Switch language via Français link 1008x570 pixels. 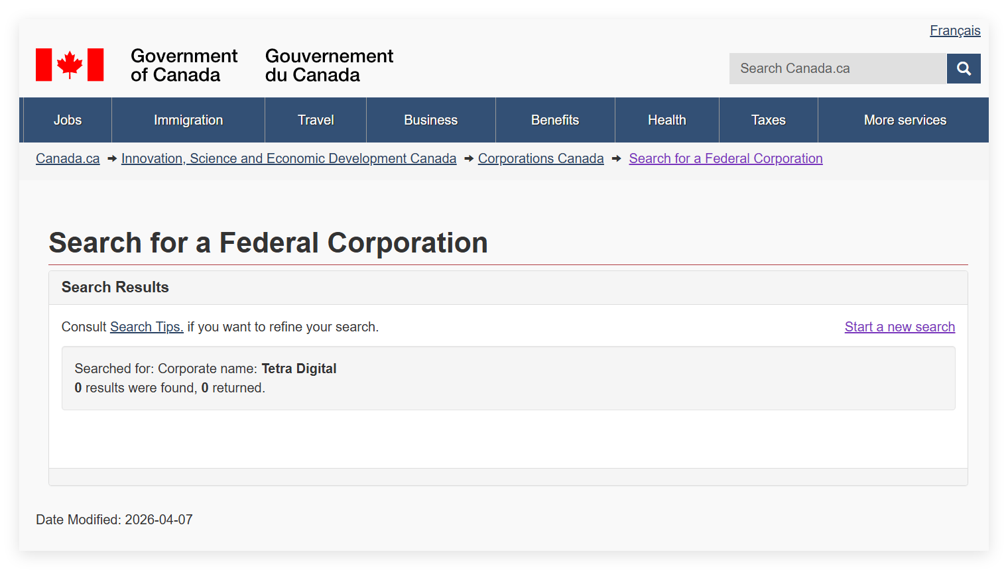(x=955, y=30)
